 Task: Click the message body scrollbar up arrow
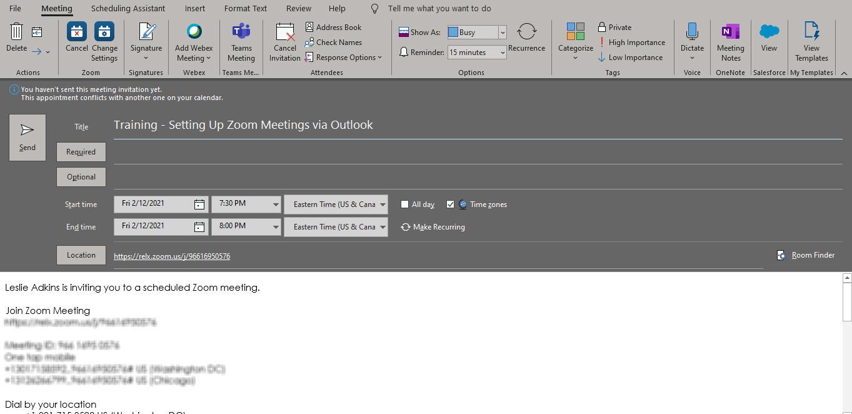[848, 277]
